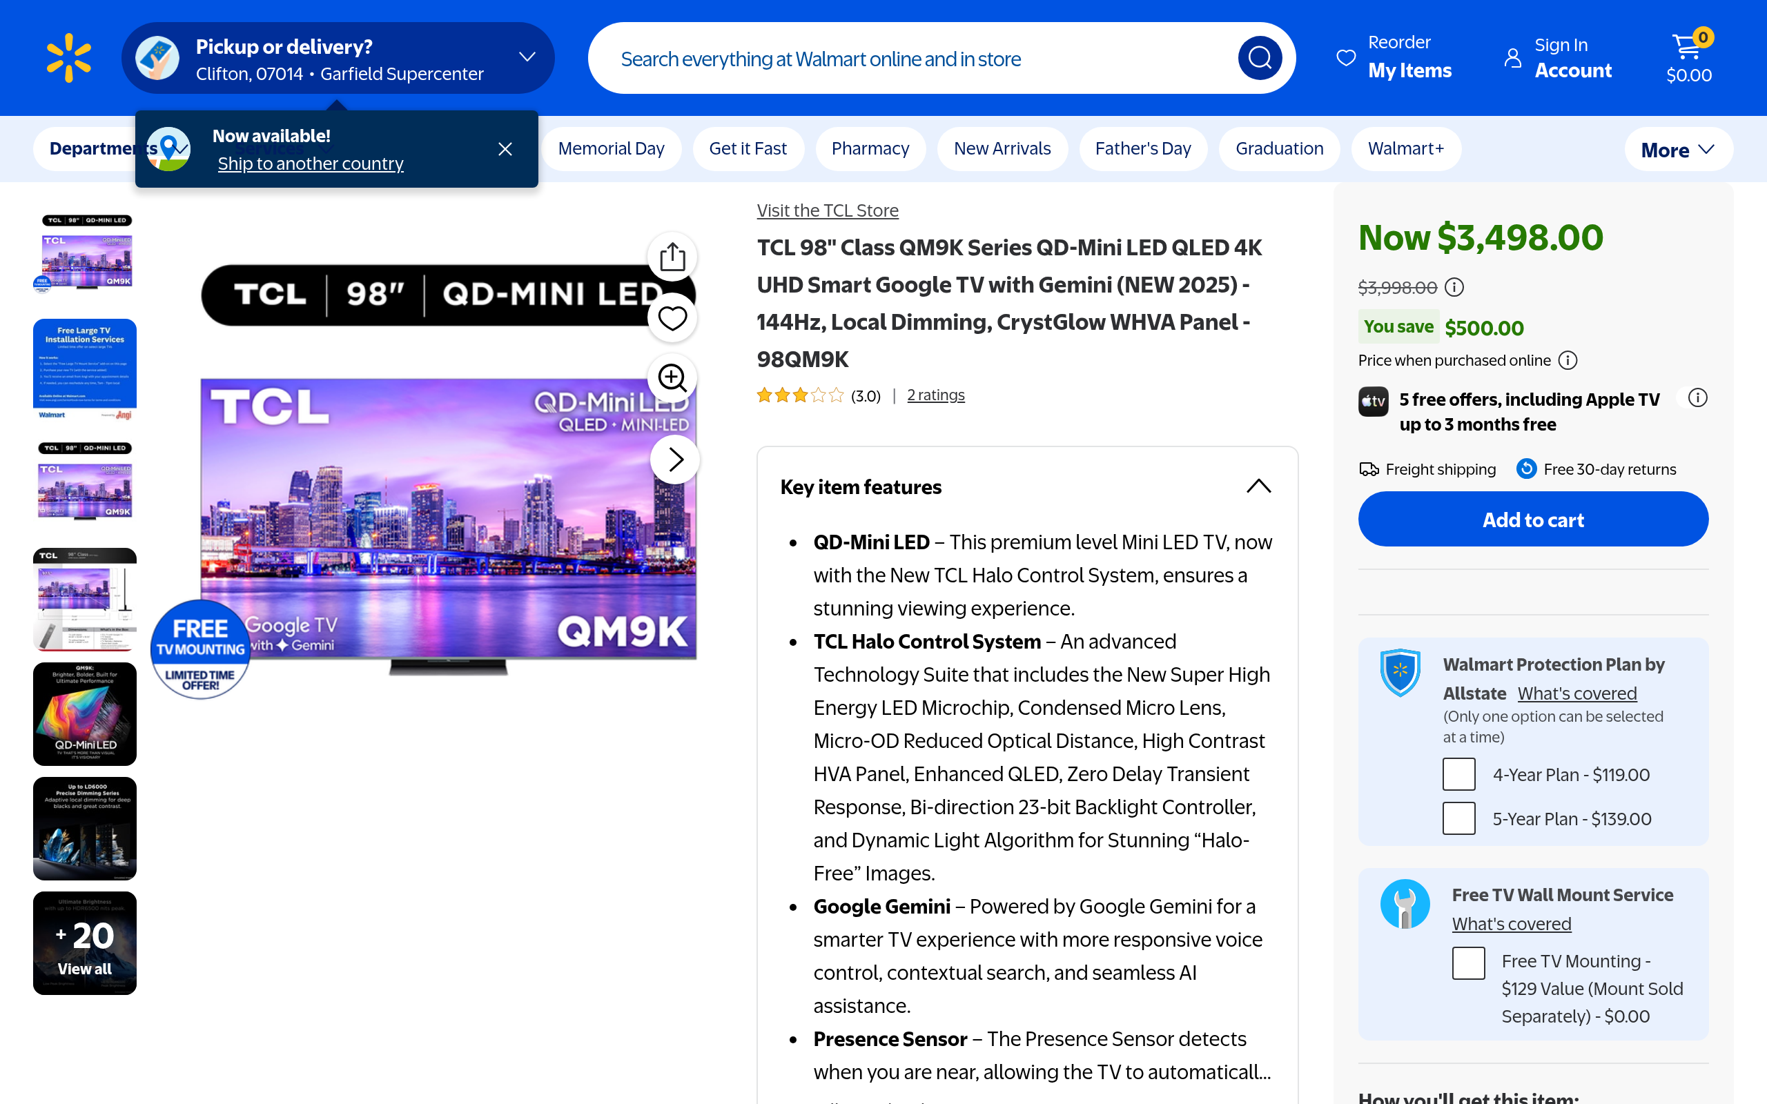The width and height of the screenshot is (1767, 1104).
Task: Open What's covered for TV Wall Mount Service
Action: pos(1512,924)
